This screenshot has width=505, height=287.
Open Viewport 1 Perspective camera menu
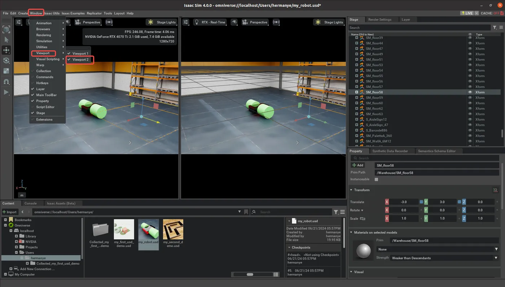pos(88,22)
